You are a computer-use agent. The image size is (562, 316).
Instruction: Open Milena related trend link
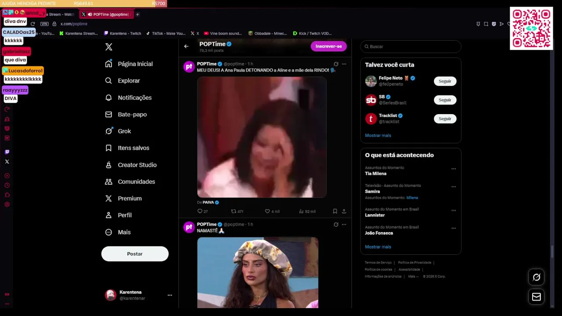point(412,198)
